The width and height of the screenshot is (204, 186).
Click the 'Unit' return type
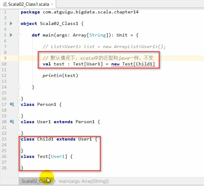[x=122, y=35]
